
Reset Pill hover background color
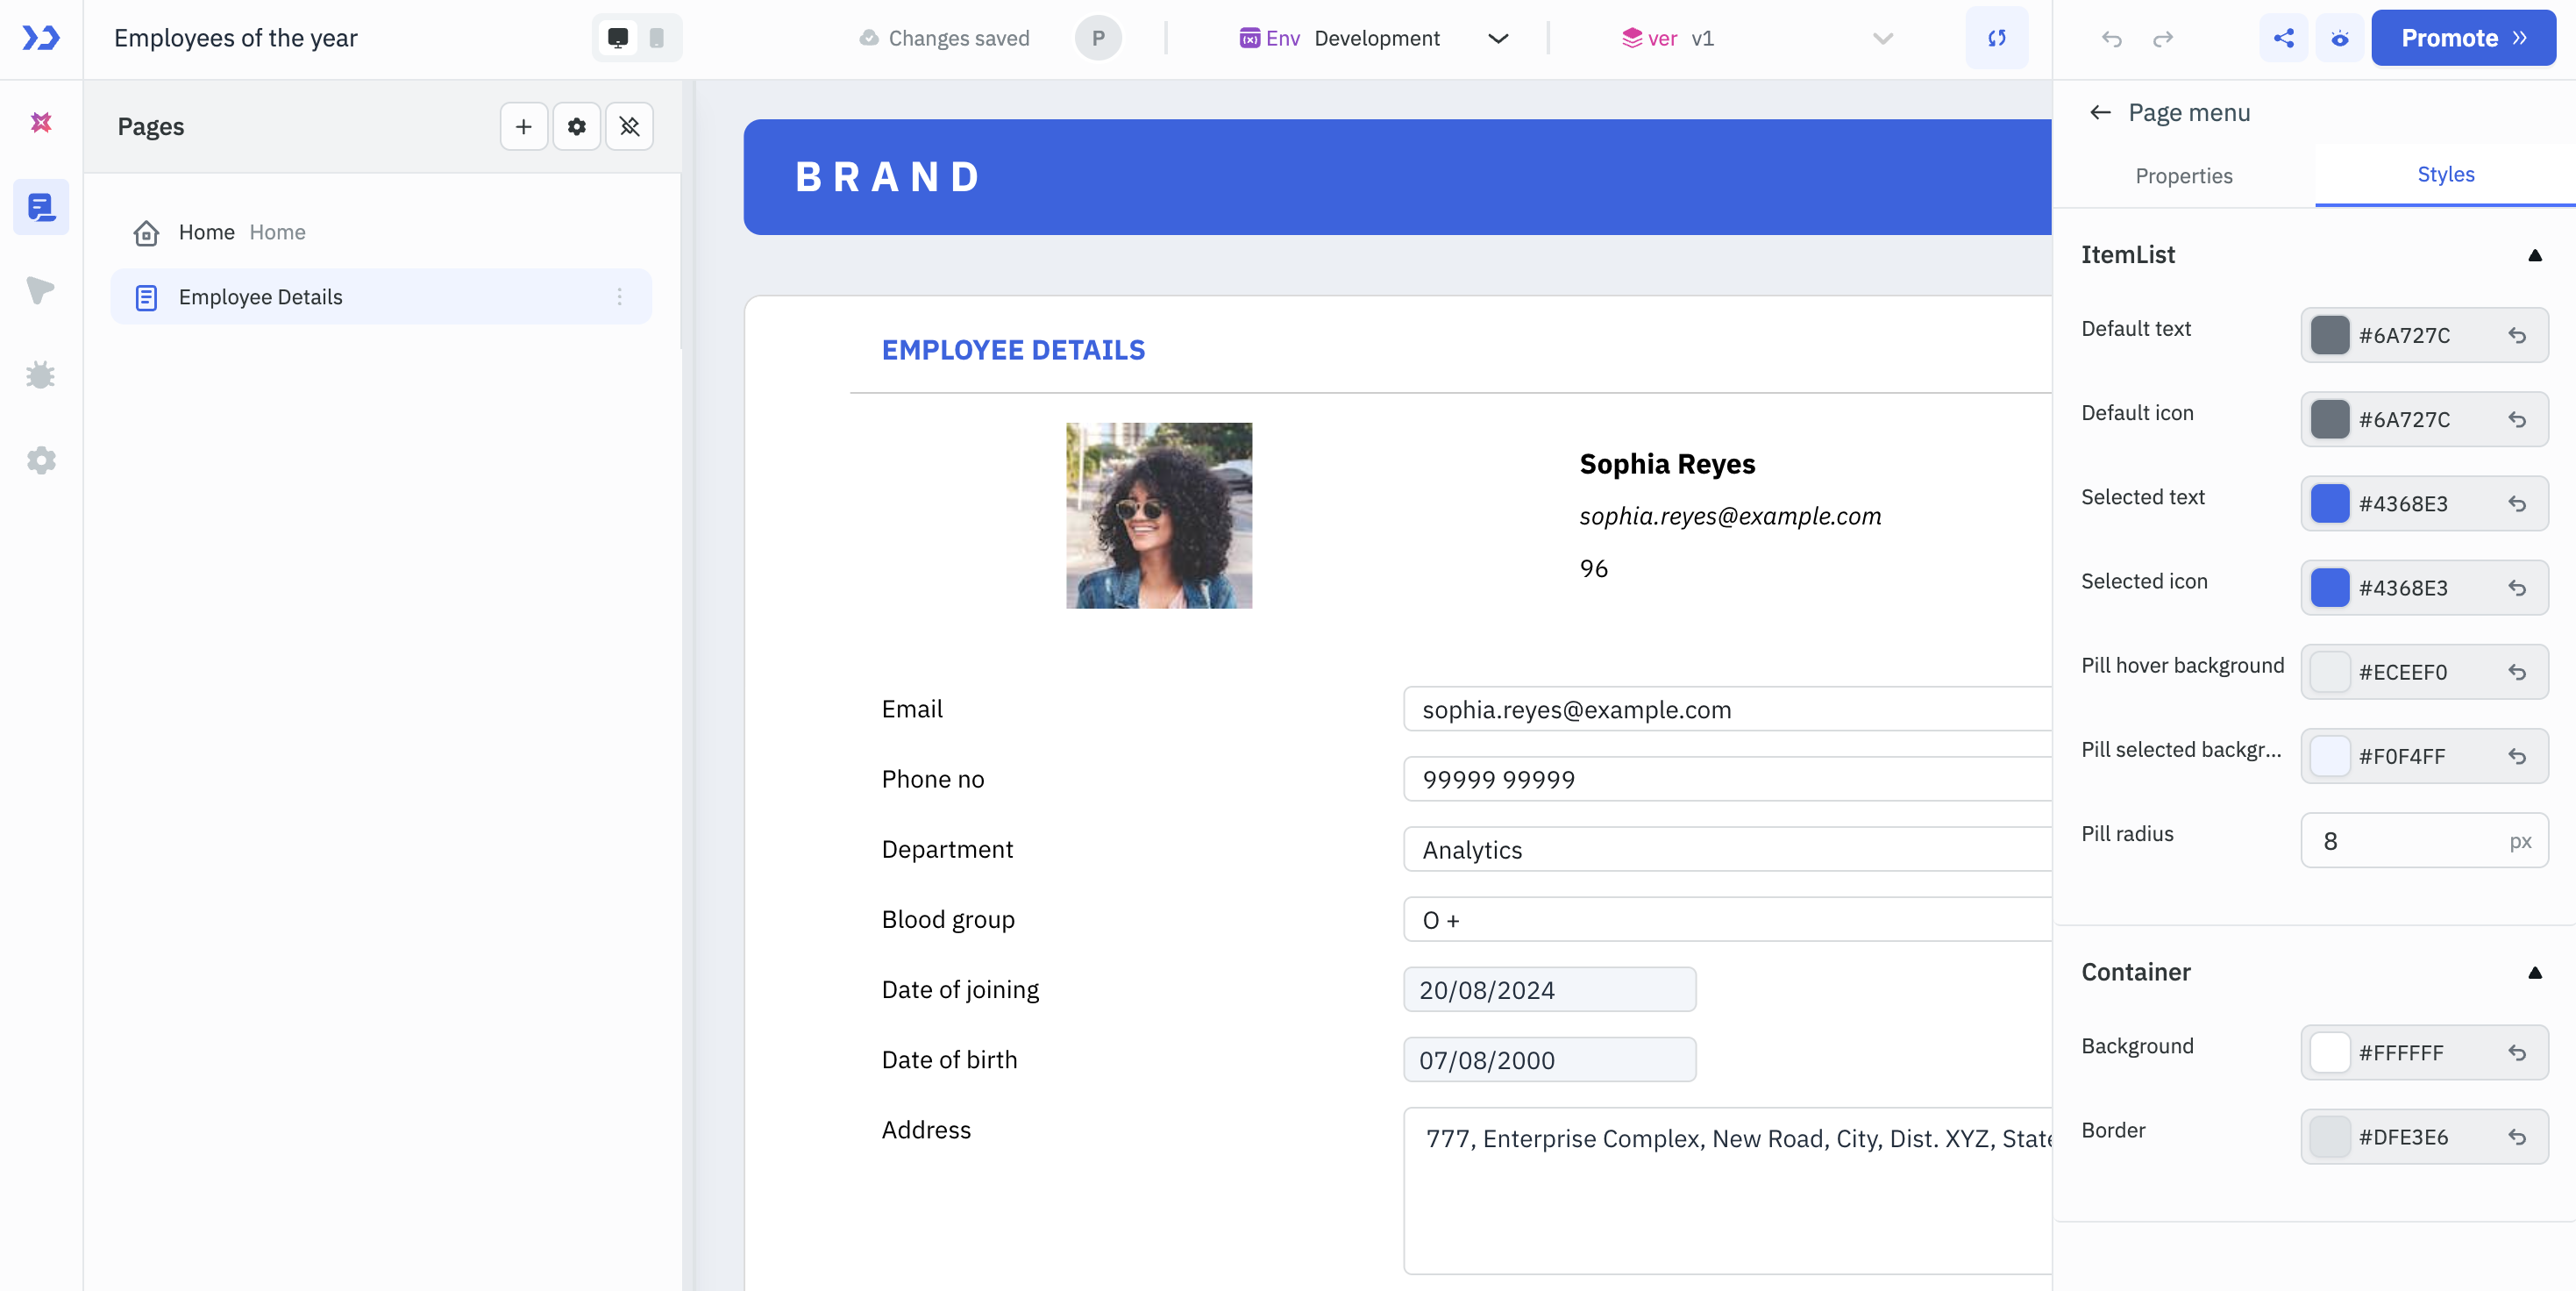point(2517,672)
